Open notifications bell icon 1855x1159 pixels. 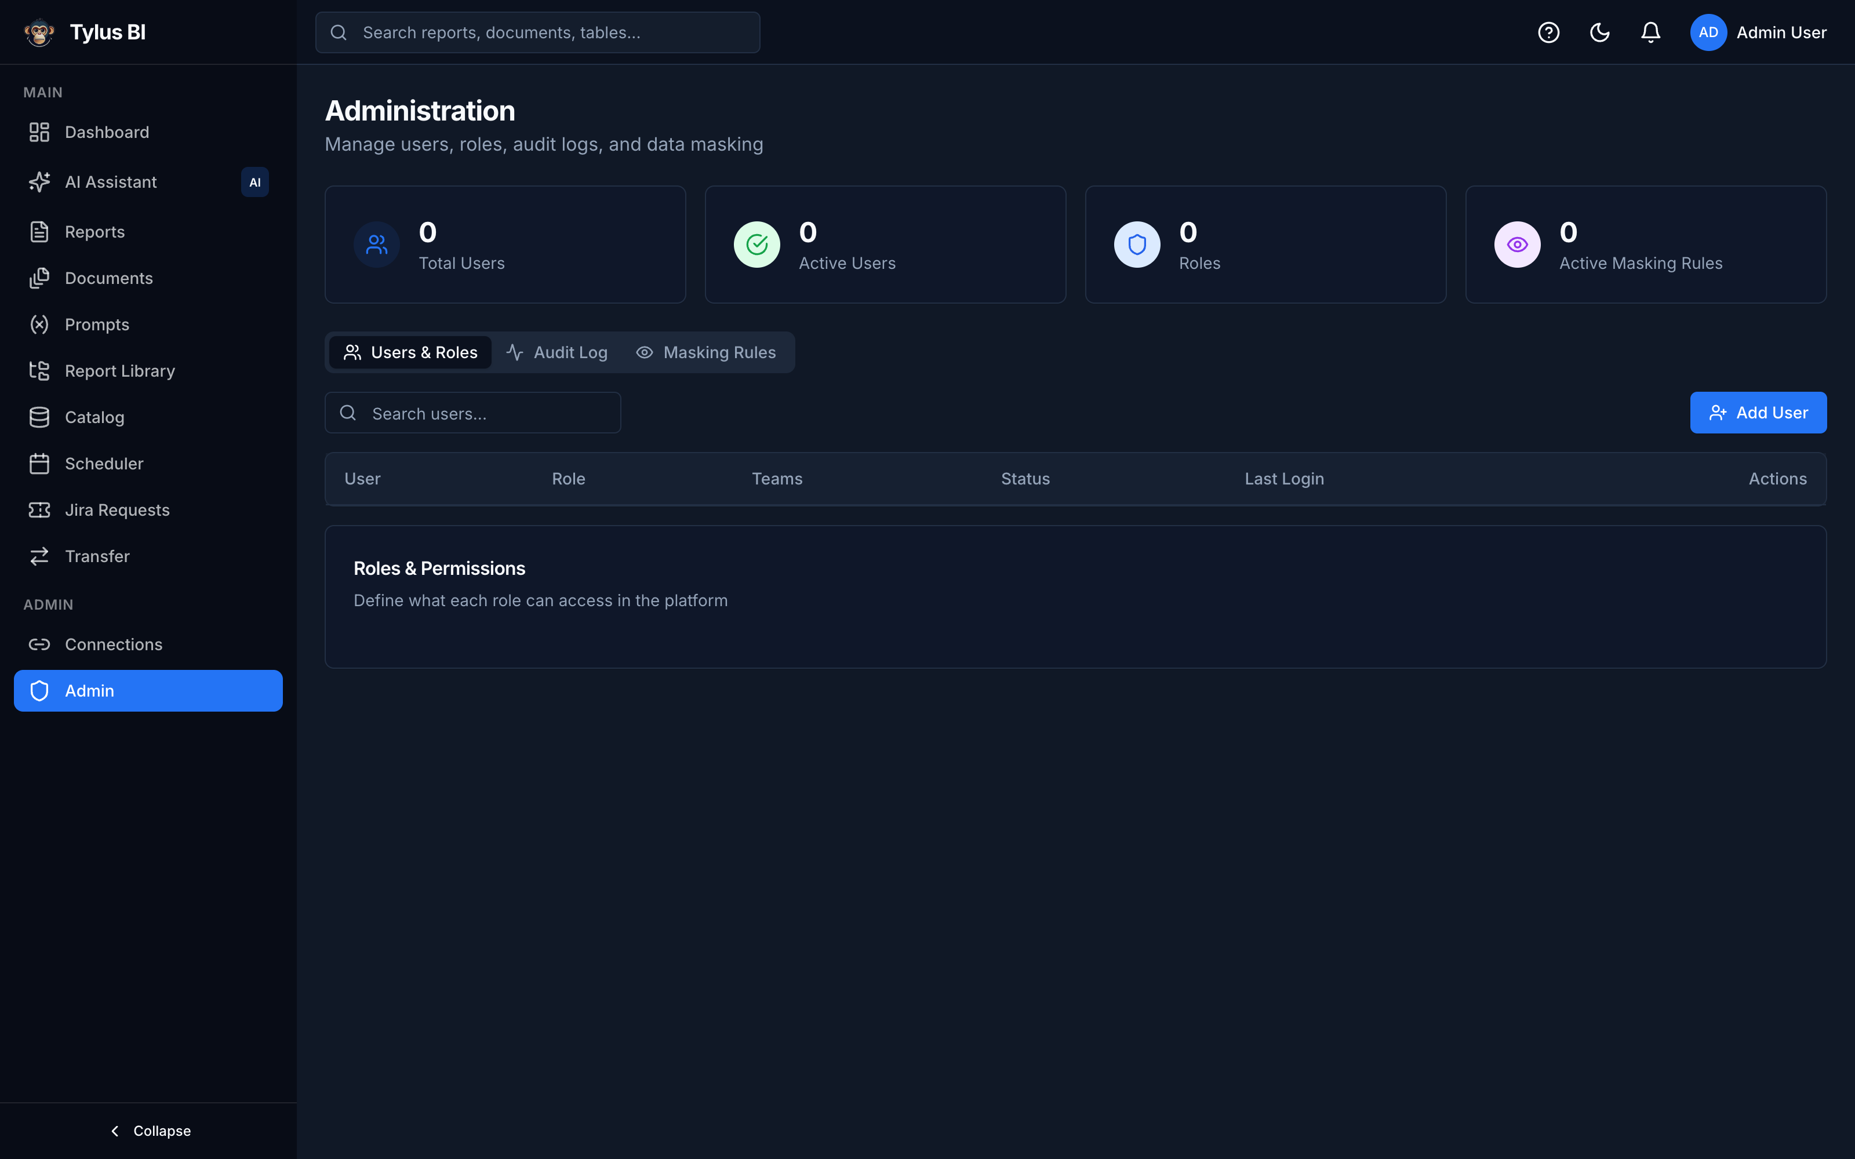coord(1650,32)
